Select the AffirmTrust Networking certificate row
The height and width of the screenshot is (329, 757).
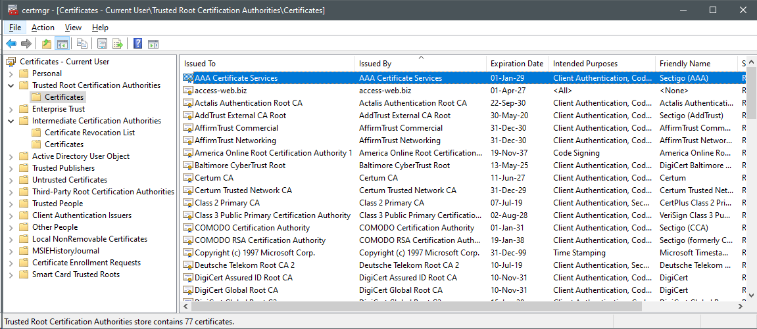(x=464, y=140)
